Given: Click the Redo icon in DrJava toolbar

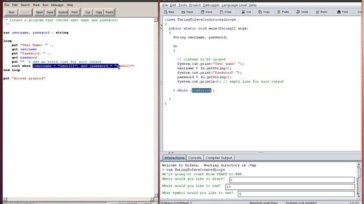Looking at the screenshot, I should point(321,12).
